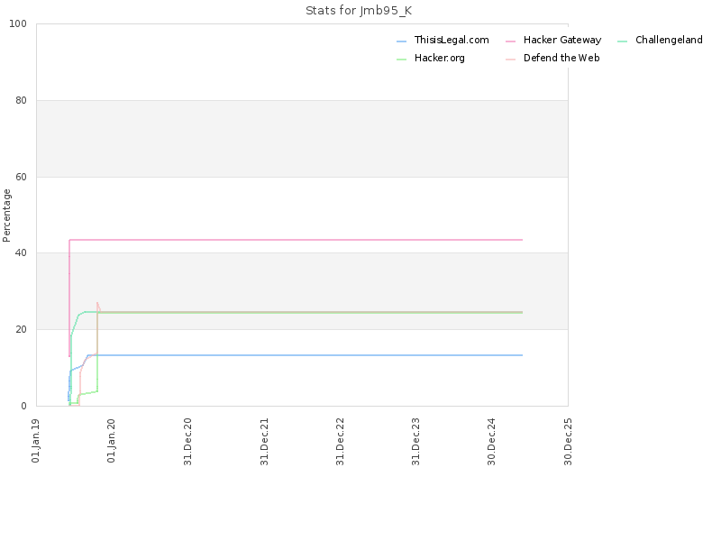
Task: Hide the Hacker Gateway series label
Action: pyautogui.click(x=562, y=40)
